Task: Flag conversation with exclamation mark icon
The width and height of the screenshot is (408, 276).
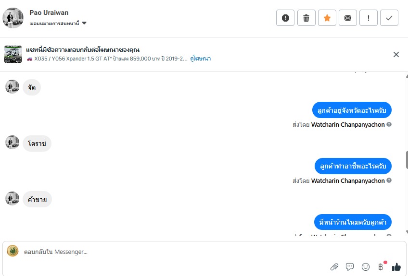Action: click(369, 18)
